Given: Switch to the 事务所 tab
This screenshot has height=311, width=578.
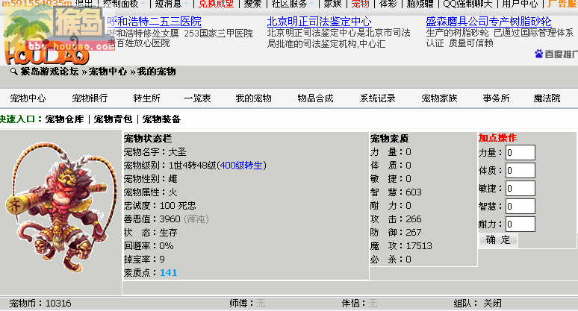Looking at the screenshot, I should point(496,98).
